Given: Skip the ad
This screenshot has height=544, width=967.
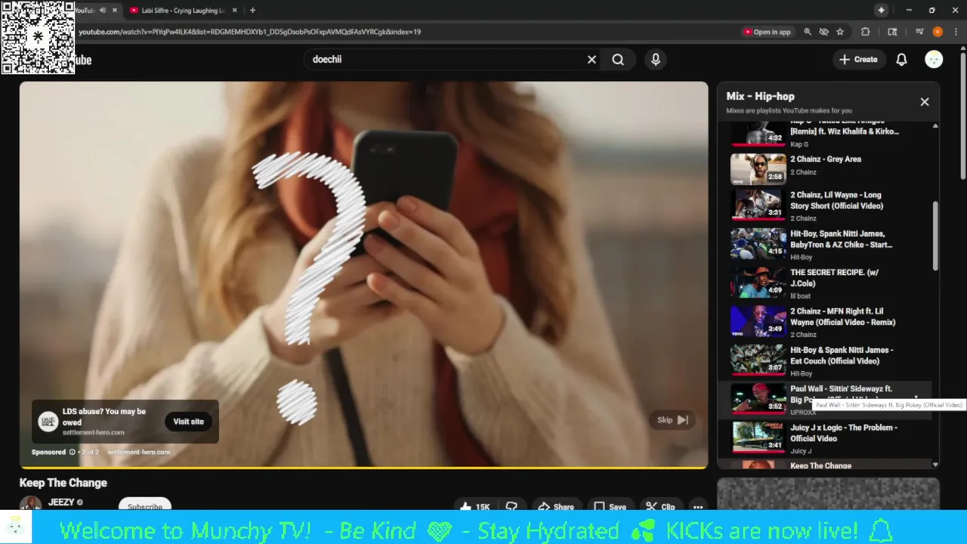Looking at the screenshot, I should click(x=672, y=420).
